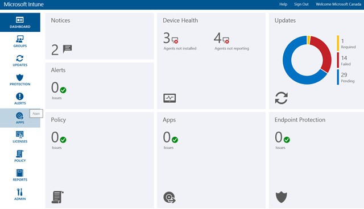Click the Apps sidebar item
The height and width of the screenshot is (209, 364).
20,118
